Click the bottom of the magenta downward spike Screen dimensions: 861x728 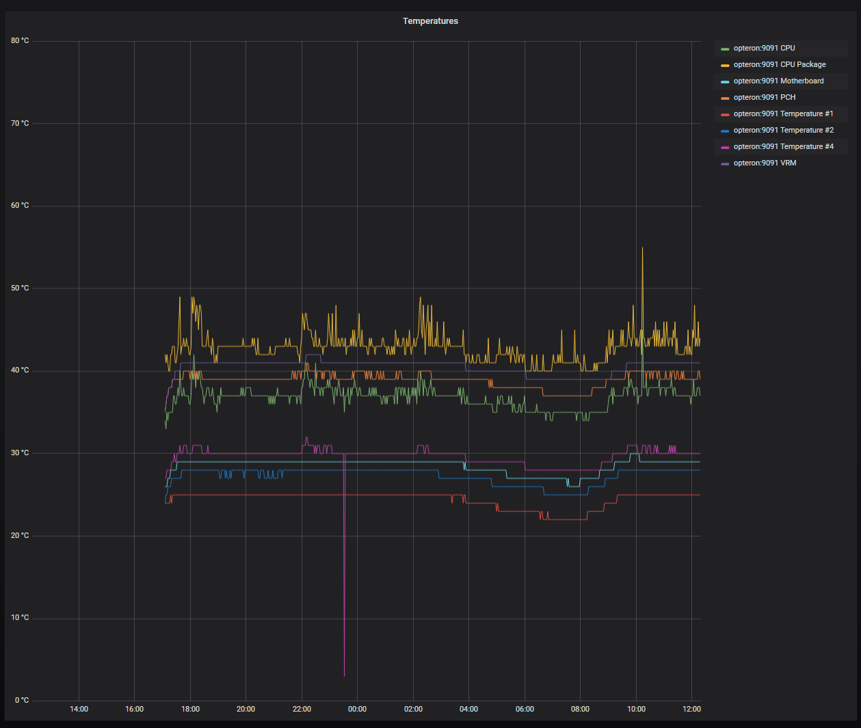click(x=344, y=675)
